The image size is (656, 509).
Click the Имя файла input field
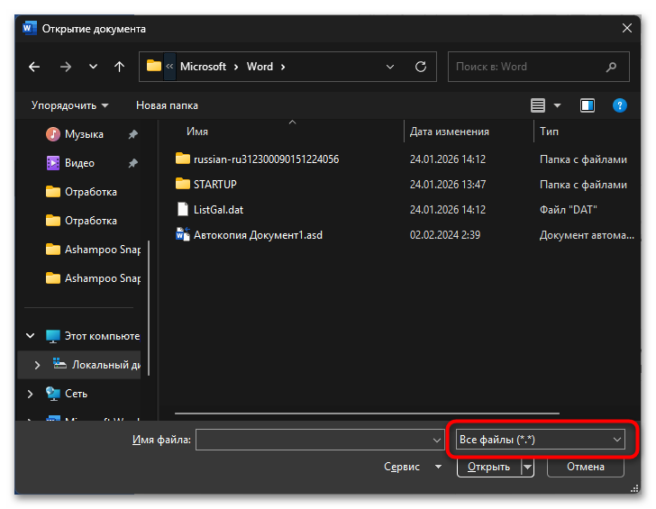coord(312,440)
